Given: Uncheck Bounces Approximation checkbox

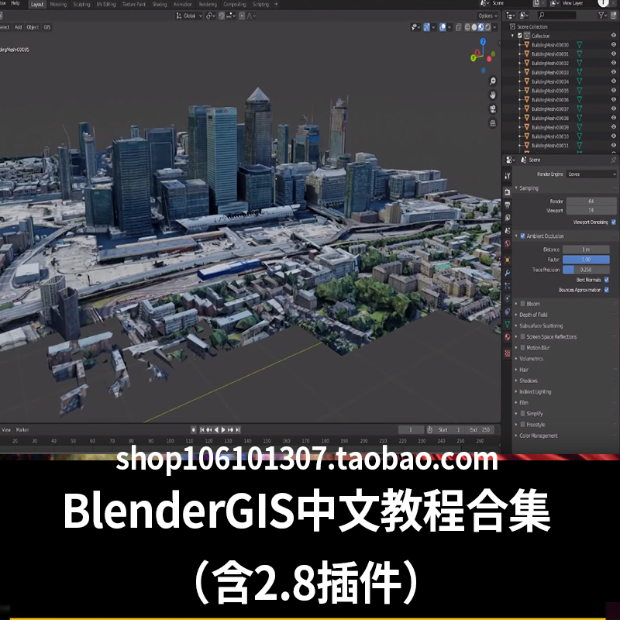Looking at the screenshot, I should (607, 290).
